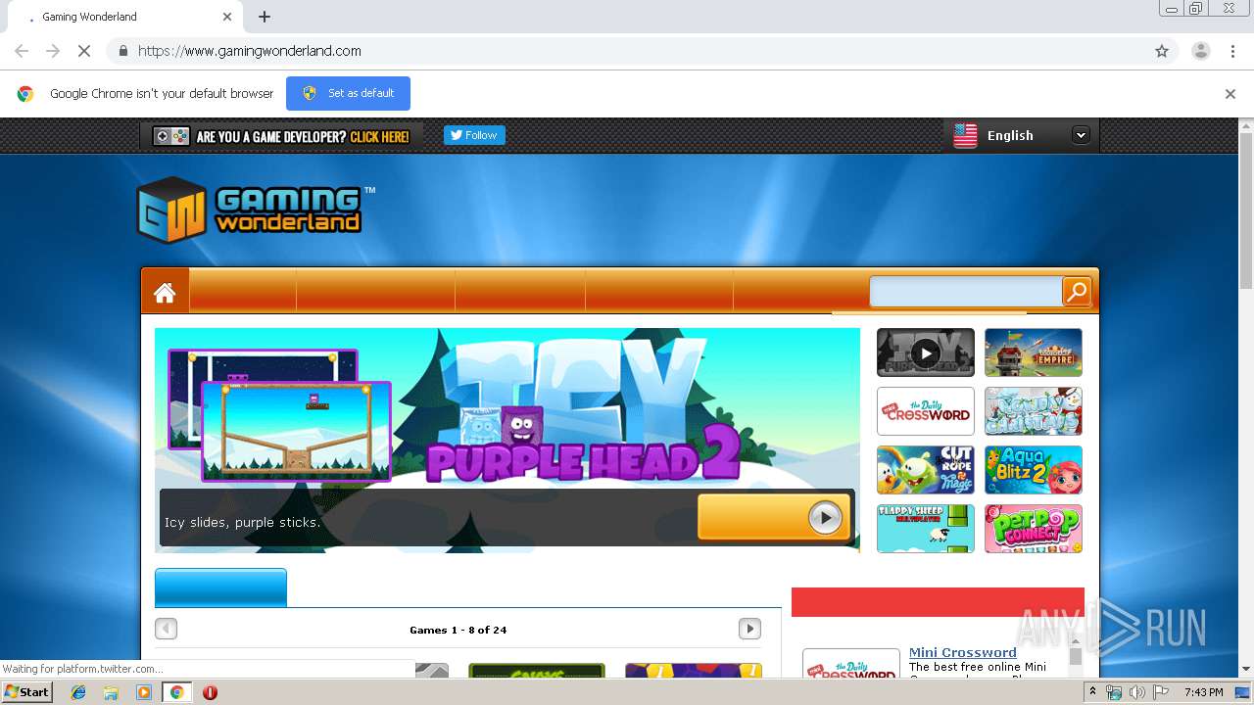This screenshot has height=705, width=1254.
Task: Open volume control in system tray
Action: click(x=1137, y=692)
